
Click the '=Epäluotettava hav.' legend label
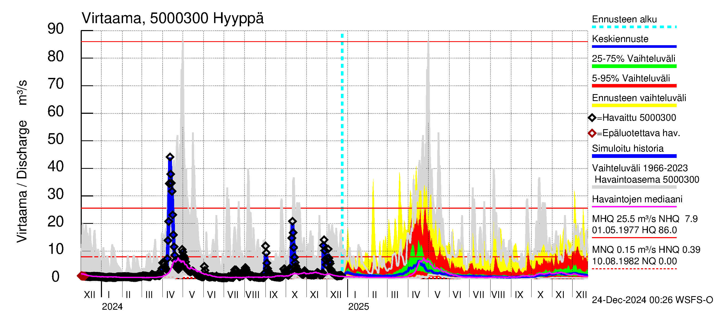[x=638, y=133]
